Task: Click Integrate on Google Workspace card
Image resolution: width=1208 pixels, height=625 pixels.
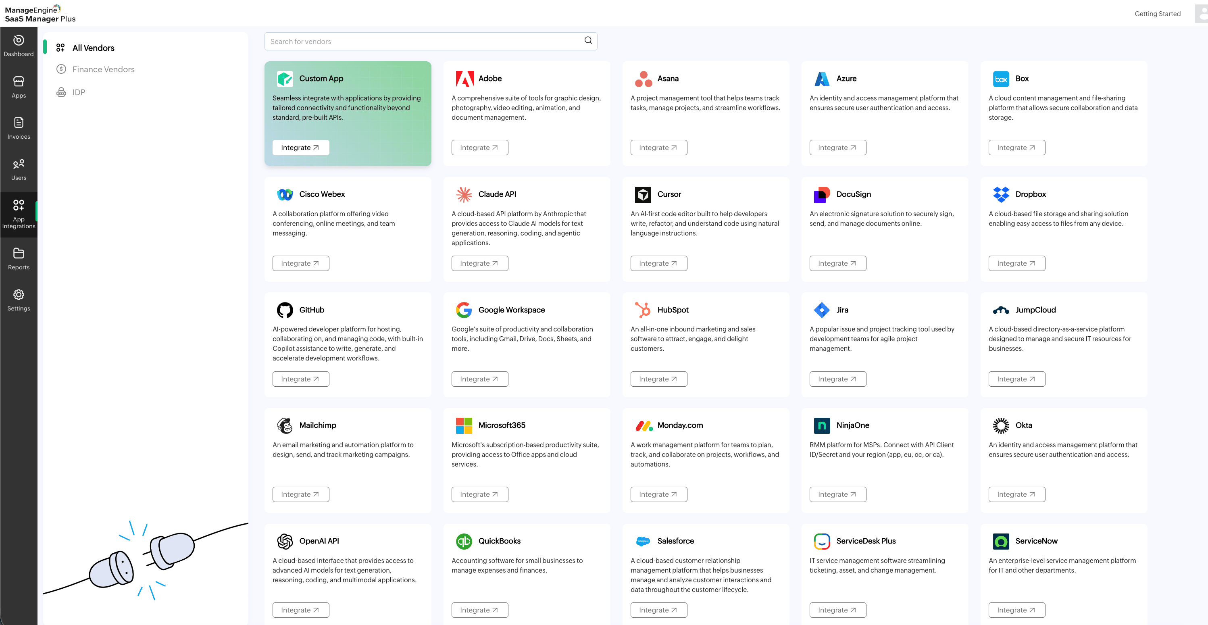Action: (480, 379)
